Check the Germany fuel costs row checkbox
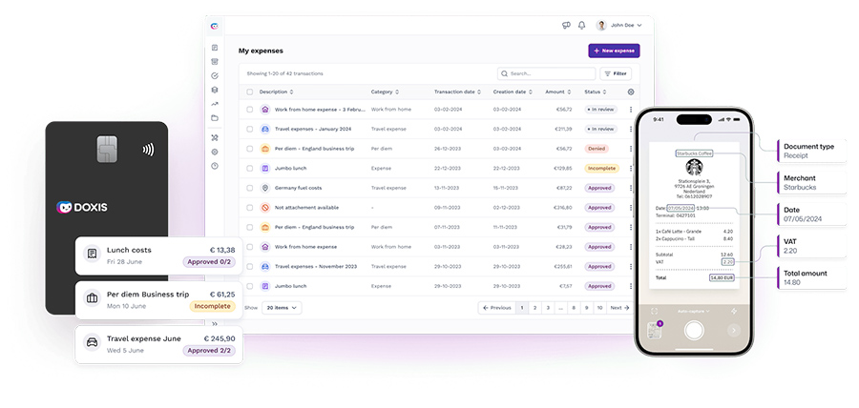859x408 pixels. [x=250, y=188]
